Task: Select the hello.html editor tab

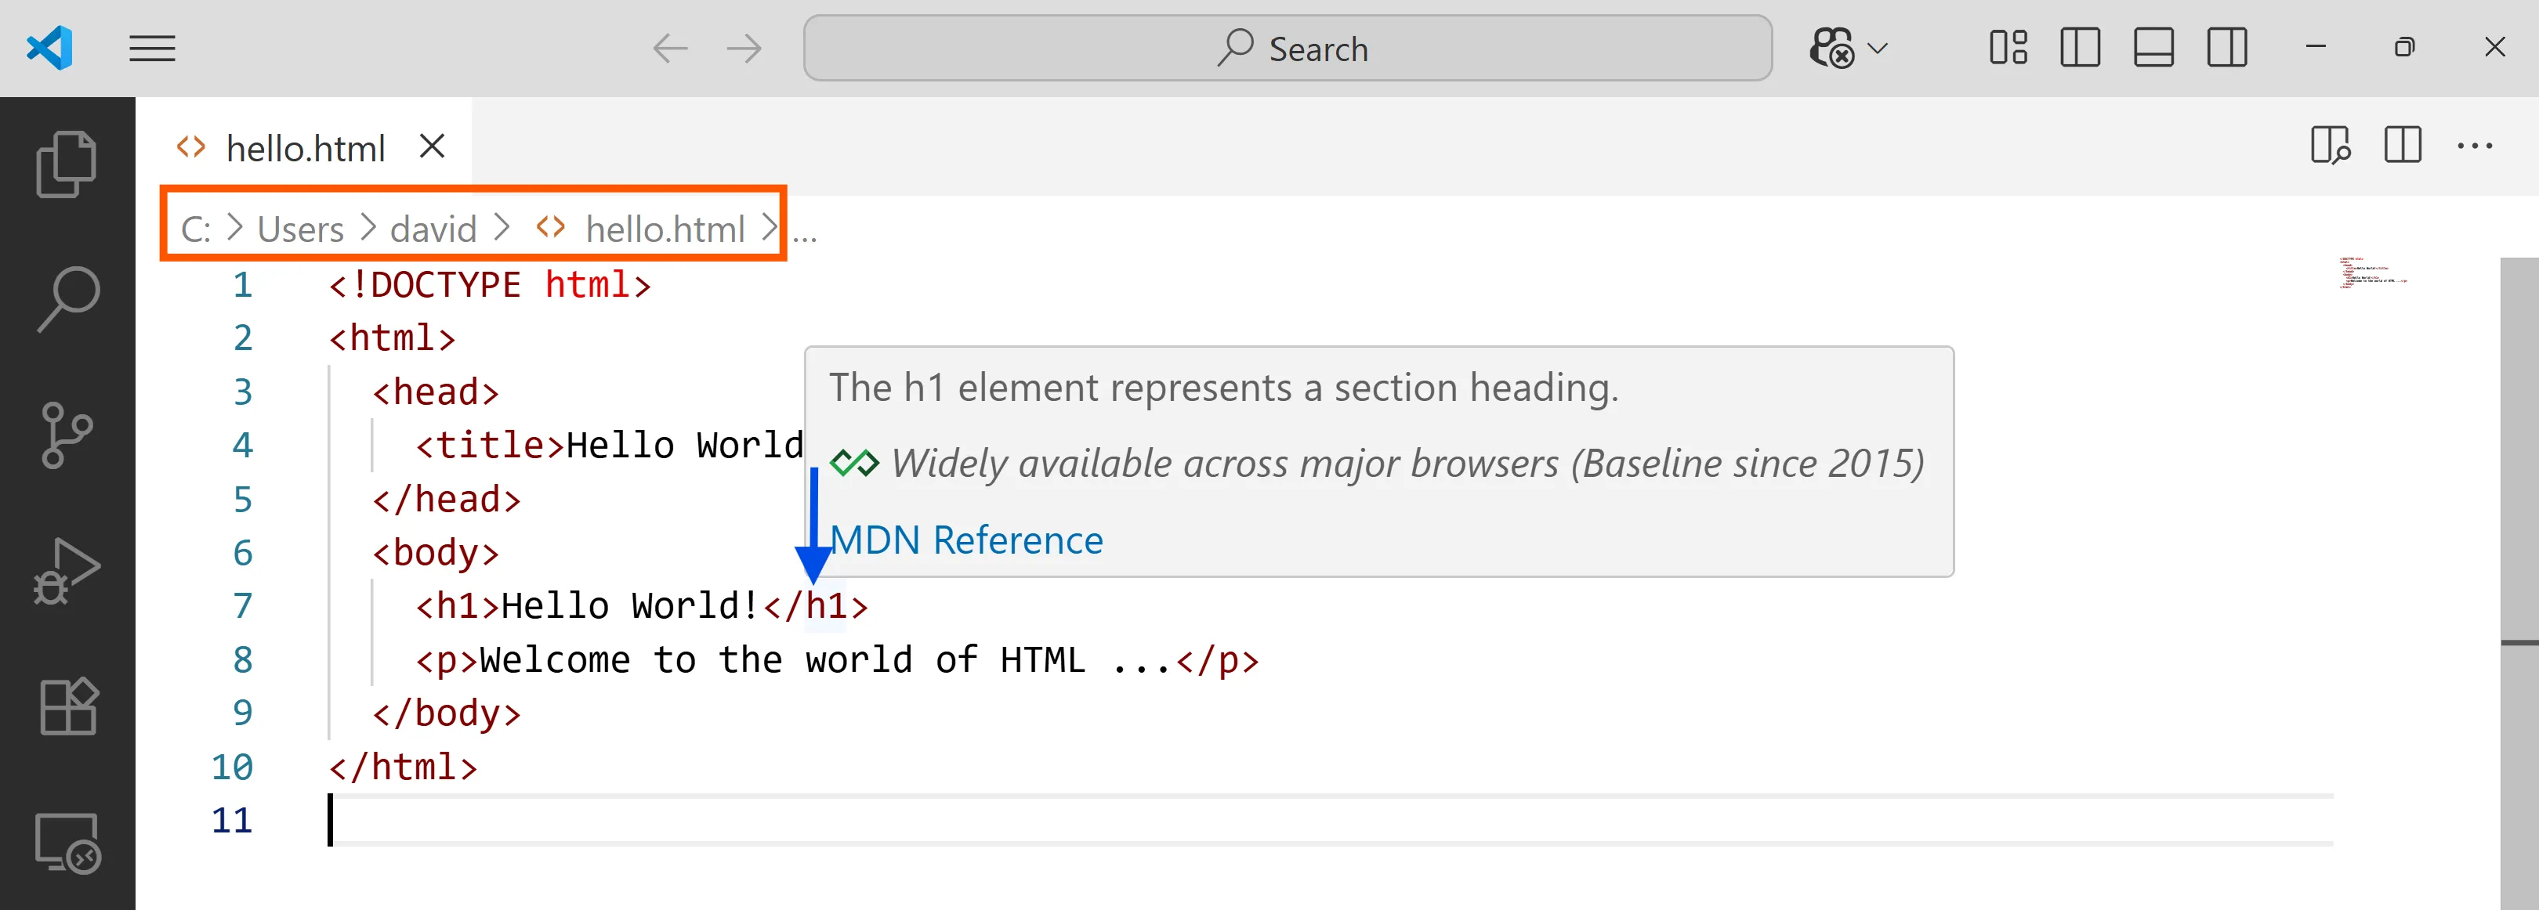Action: tap(305, 149)
